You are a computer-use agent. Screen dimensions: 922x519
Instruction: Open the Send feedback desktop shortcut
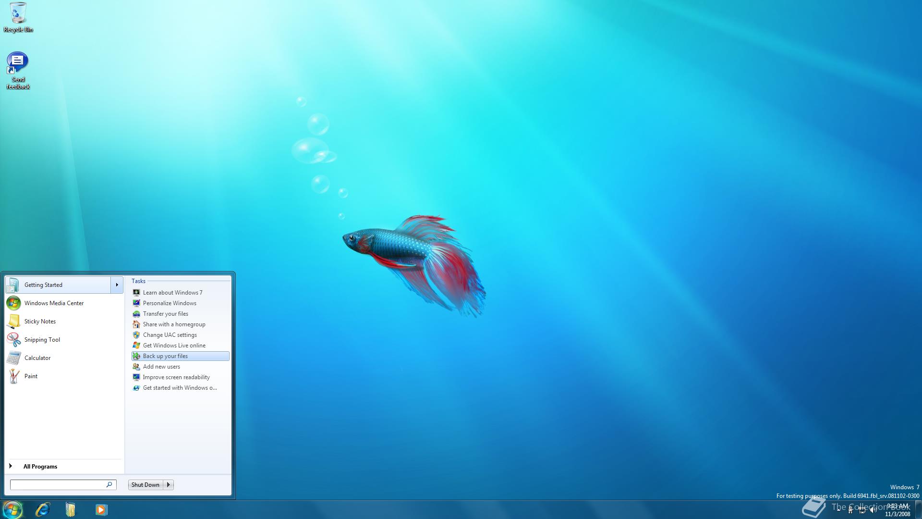point(18,71)
